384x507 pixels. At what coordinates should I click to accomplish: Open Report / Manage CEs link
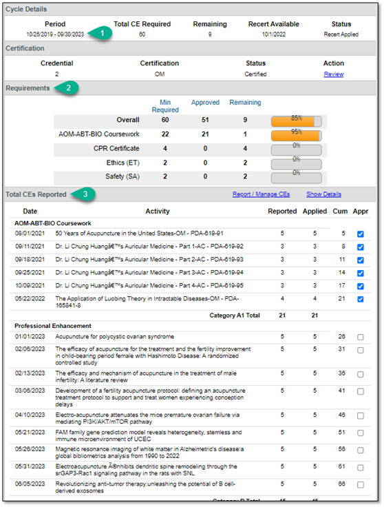[261, 194]
